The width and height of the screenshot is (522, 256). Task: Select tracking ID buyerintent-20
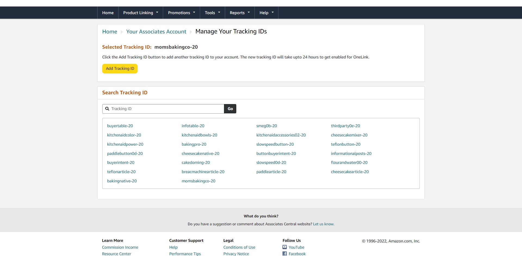click(121, 163)
